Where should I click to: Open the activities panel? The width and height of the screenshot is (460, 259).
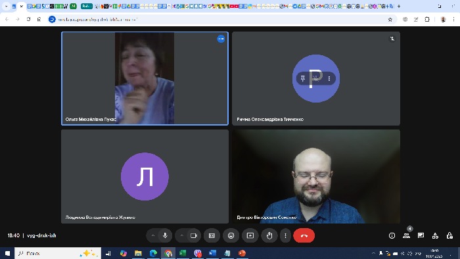(x=435, y=235)
